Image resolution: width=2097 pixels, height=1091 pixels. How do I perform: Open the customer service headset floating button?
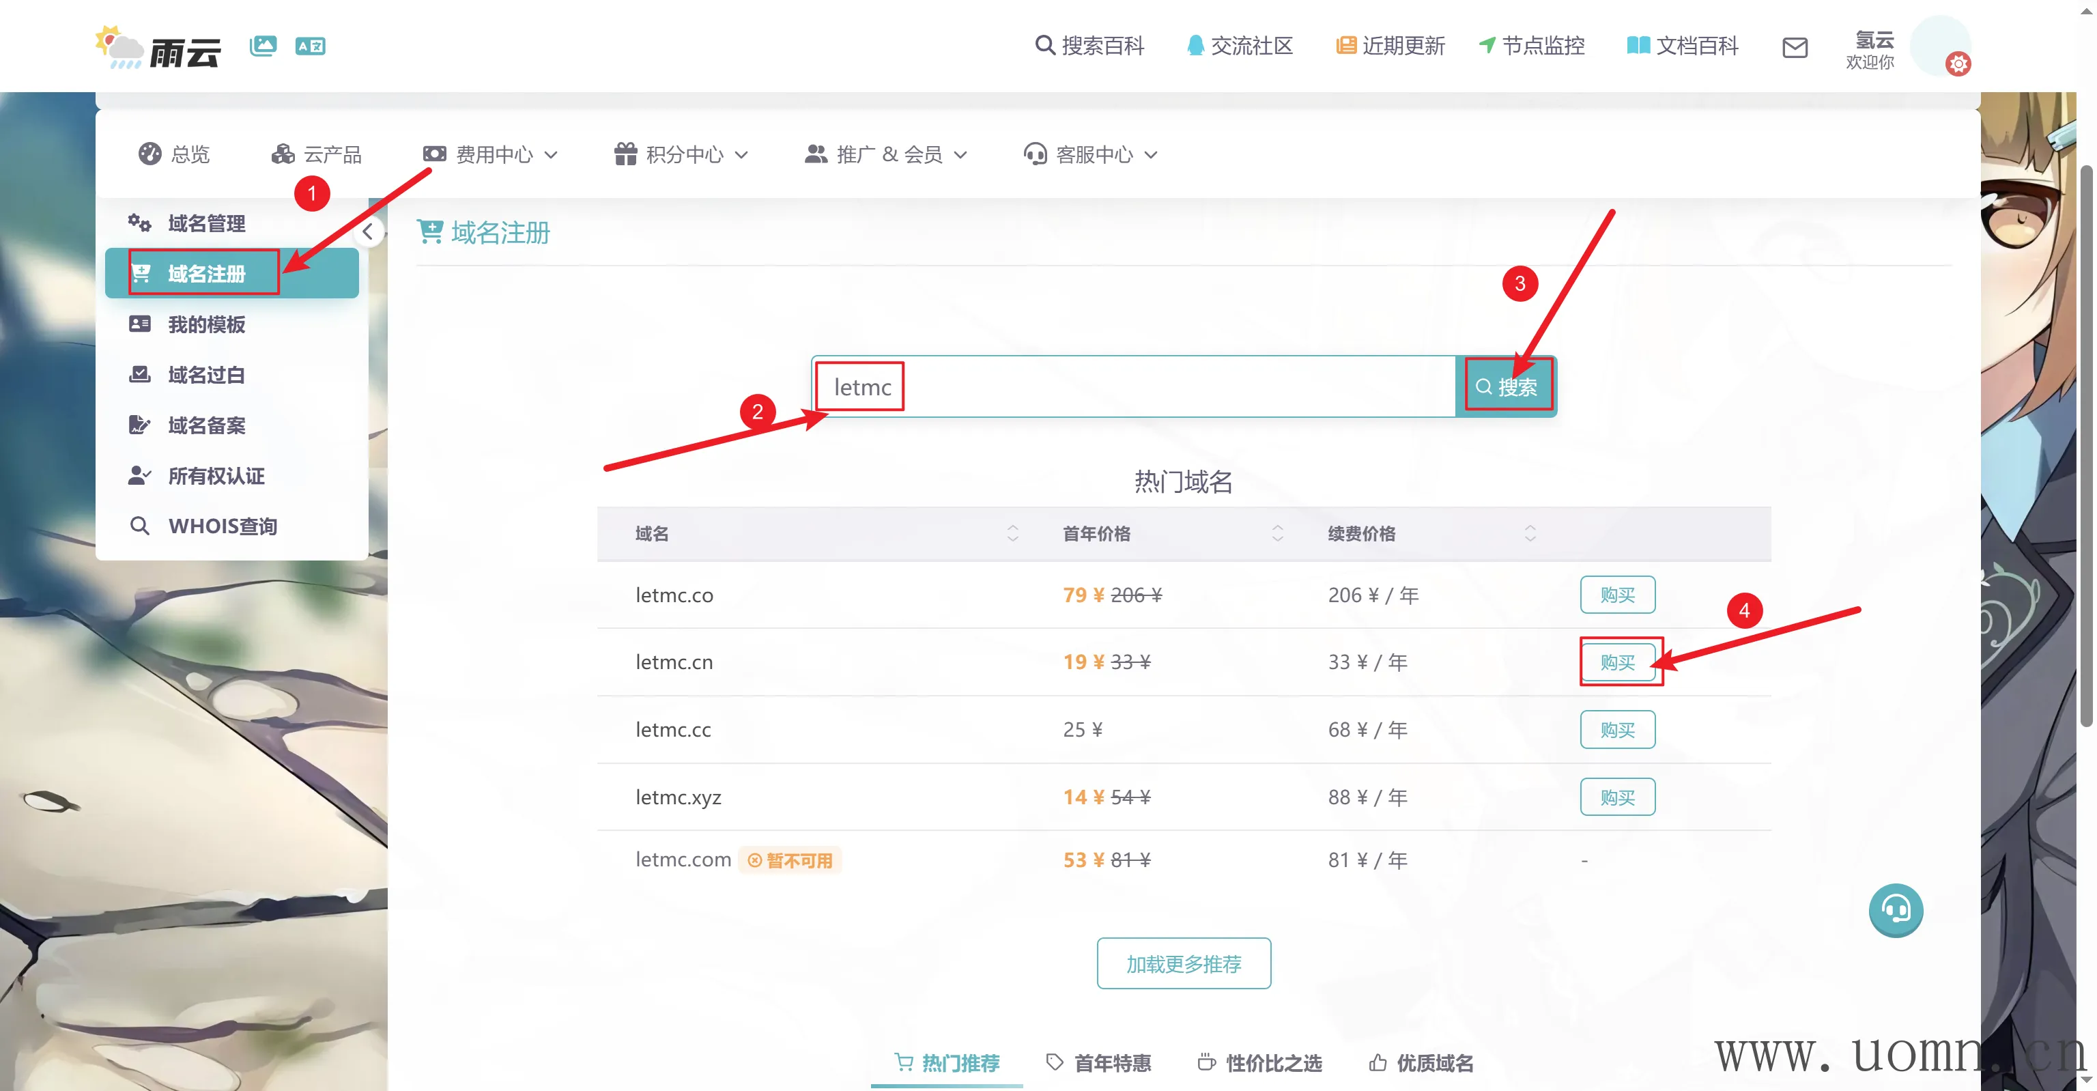click(x=1895, y=909)
